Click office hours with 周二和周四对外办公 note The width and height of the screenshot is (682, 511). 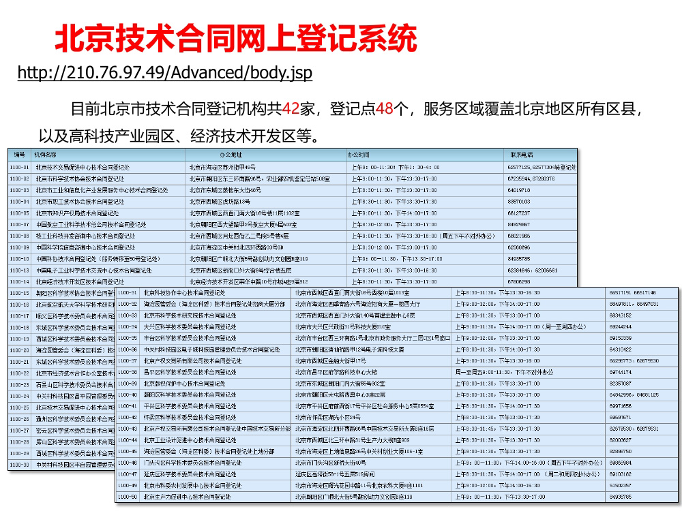[x=528, y=474]
